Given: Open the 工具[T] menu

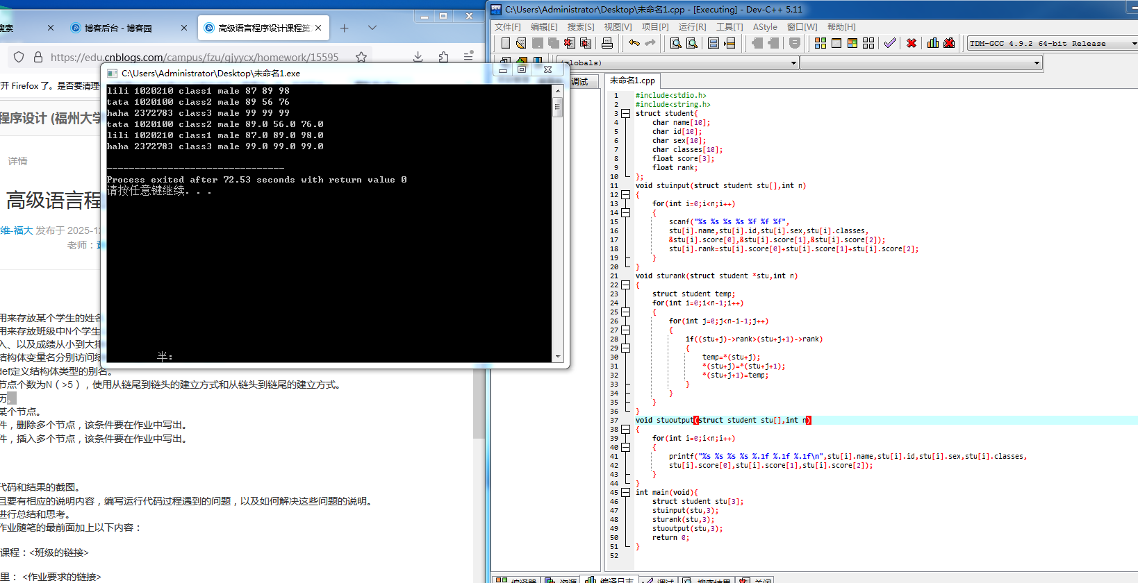Looking at the screenshot, I should (x=729, y=26).
